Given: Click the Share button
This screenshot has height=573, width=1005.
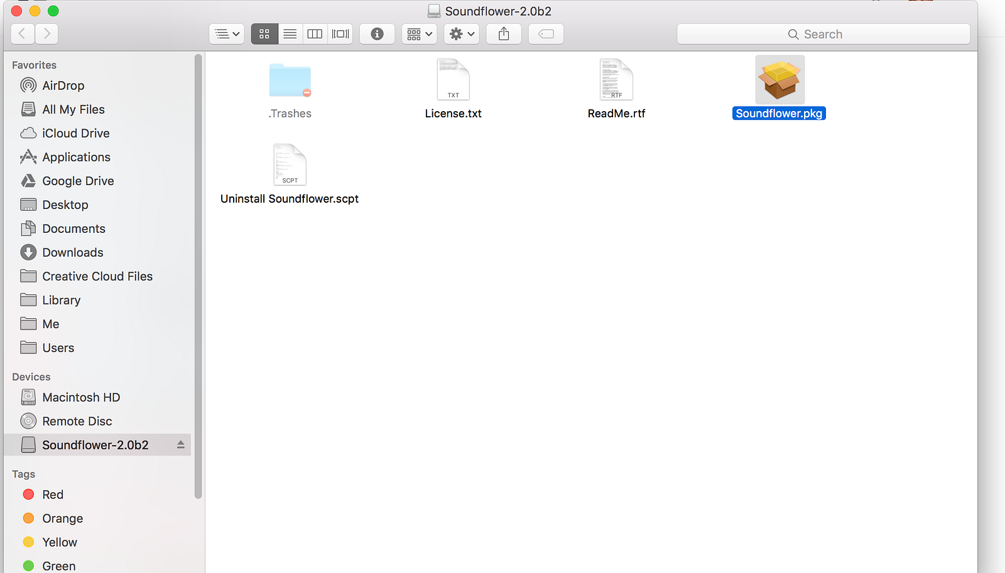Looking at the screenshot, I should pos(504,34).
